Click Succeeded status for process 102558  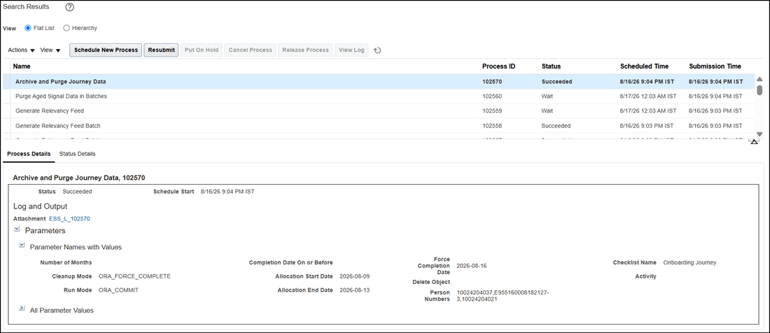tap(556, 125)
